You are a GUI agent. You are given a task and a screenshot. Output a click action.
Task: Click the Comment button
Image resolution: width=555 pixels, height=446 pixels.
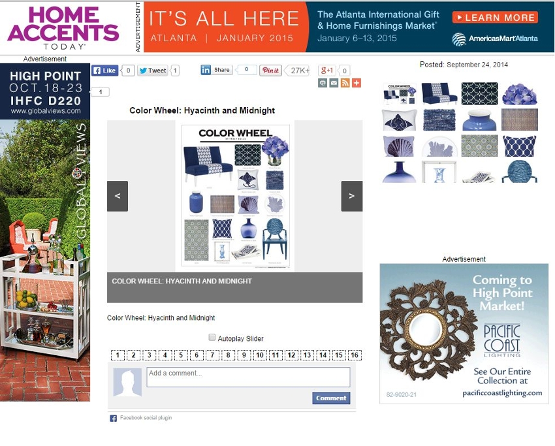point(331,398)
